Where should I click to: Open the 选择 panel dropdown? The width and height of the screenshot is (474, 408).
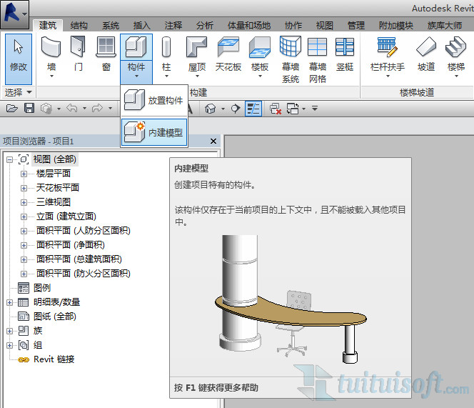coord(29,93)
